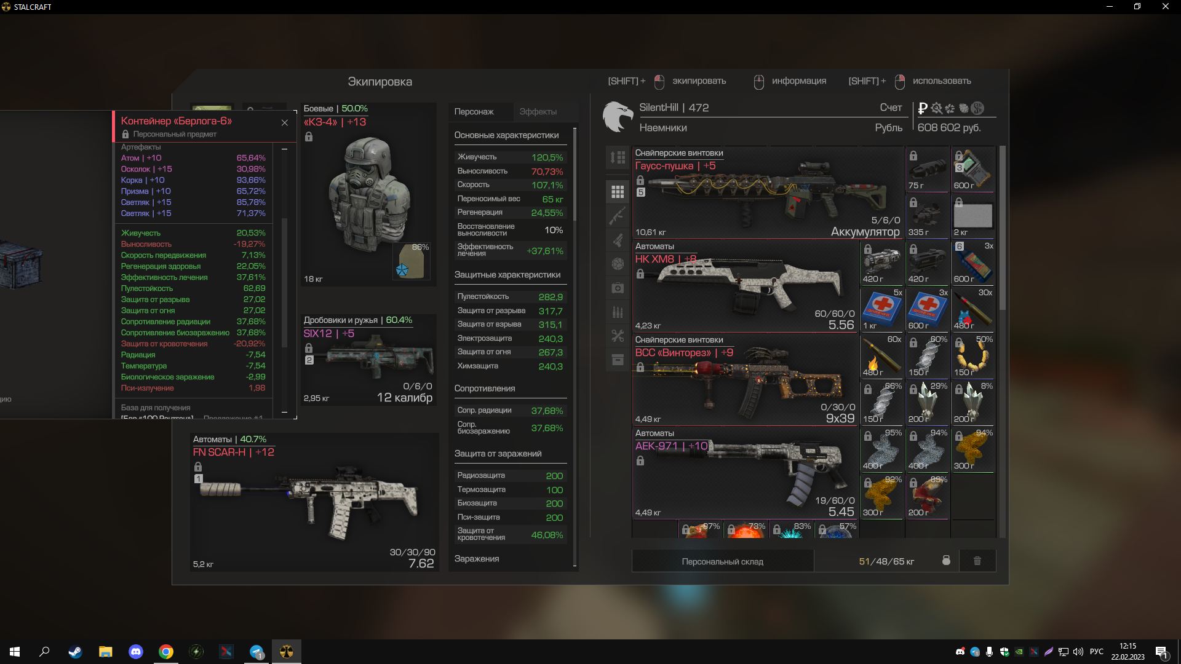Click the trash bin delete icon
The height and width of the screenshot is (664, 1181).
coord(977,561)
